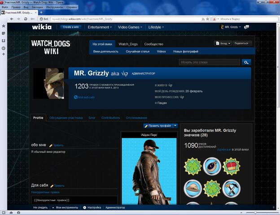Viewport: 280px width, 215px height.
Task: Switch to Обсуждение участника tab
Action: click(x=66, y=118)
